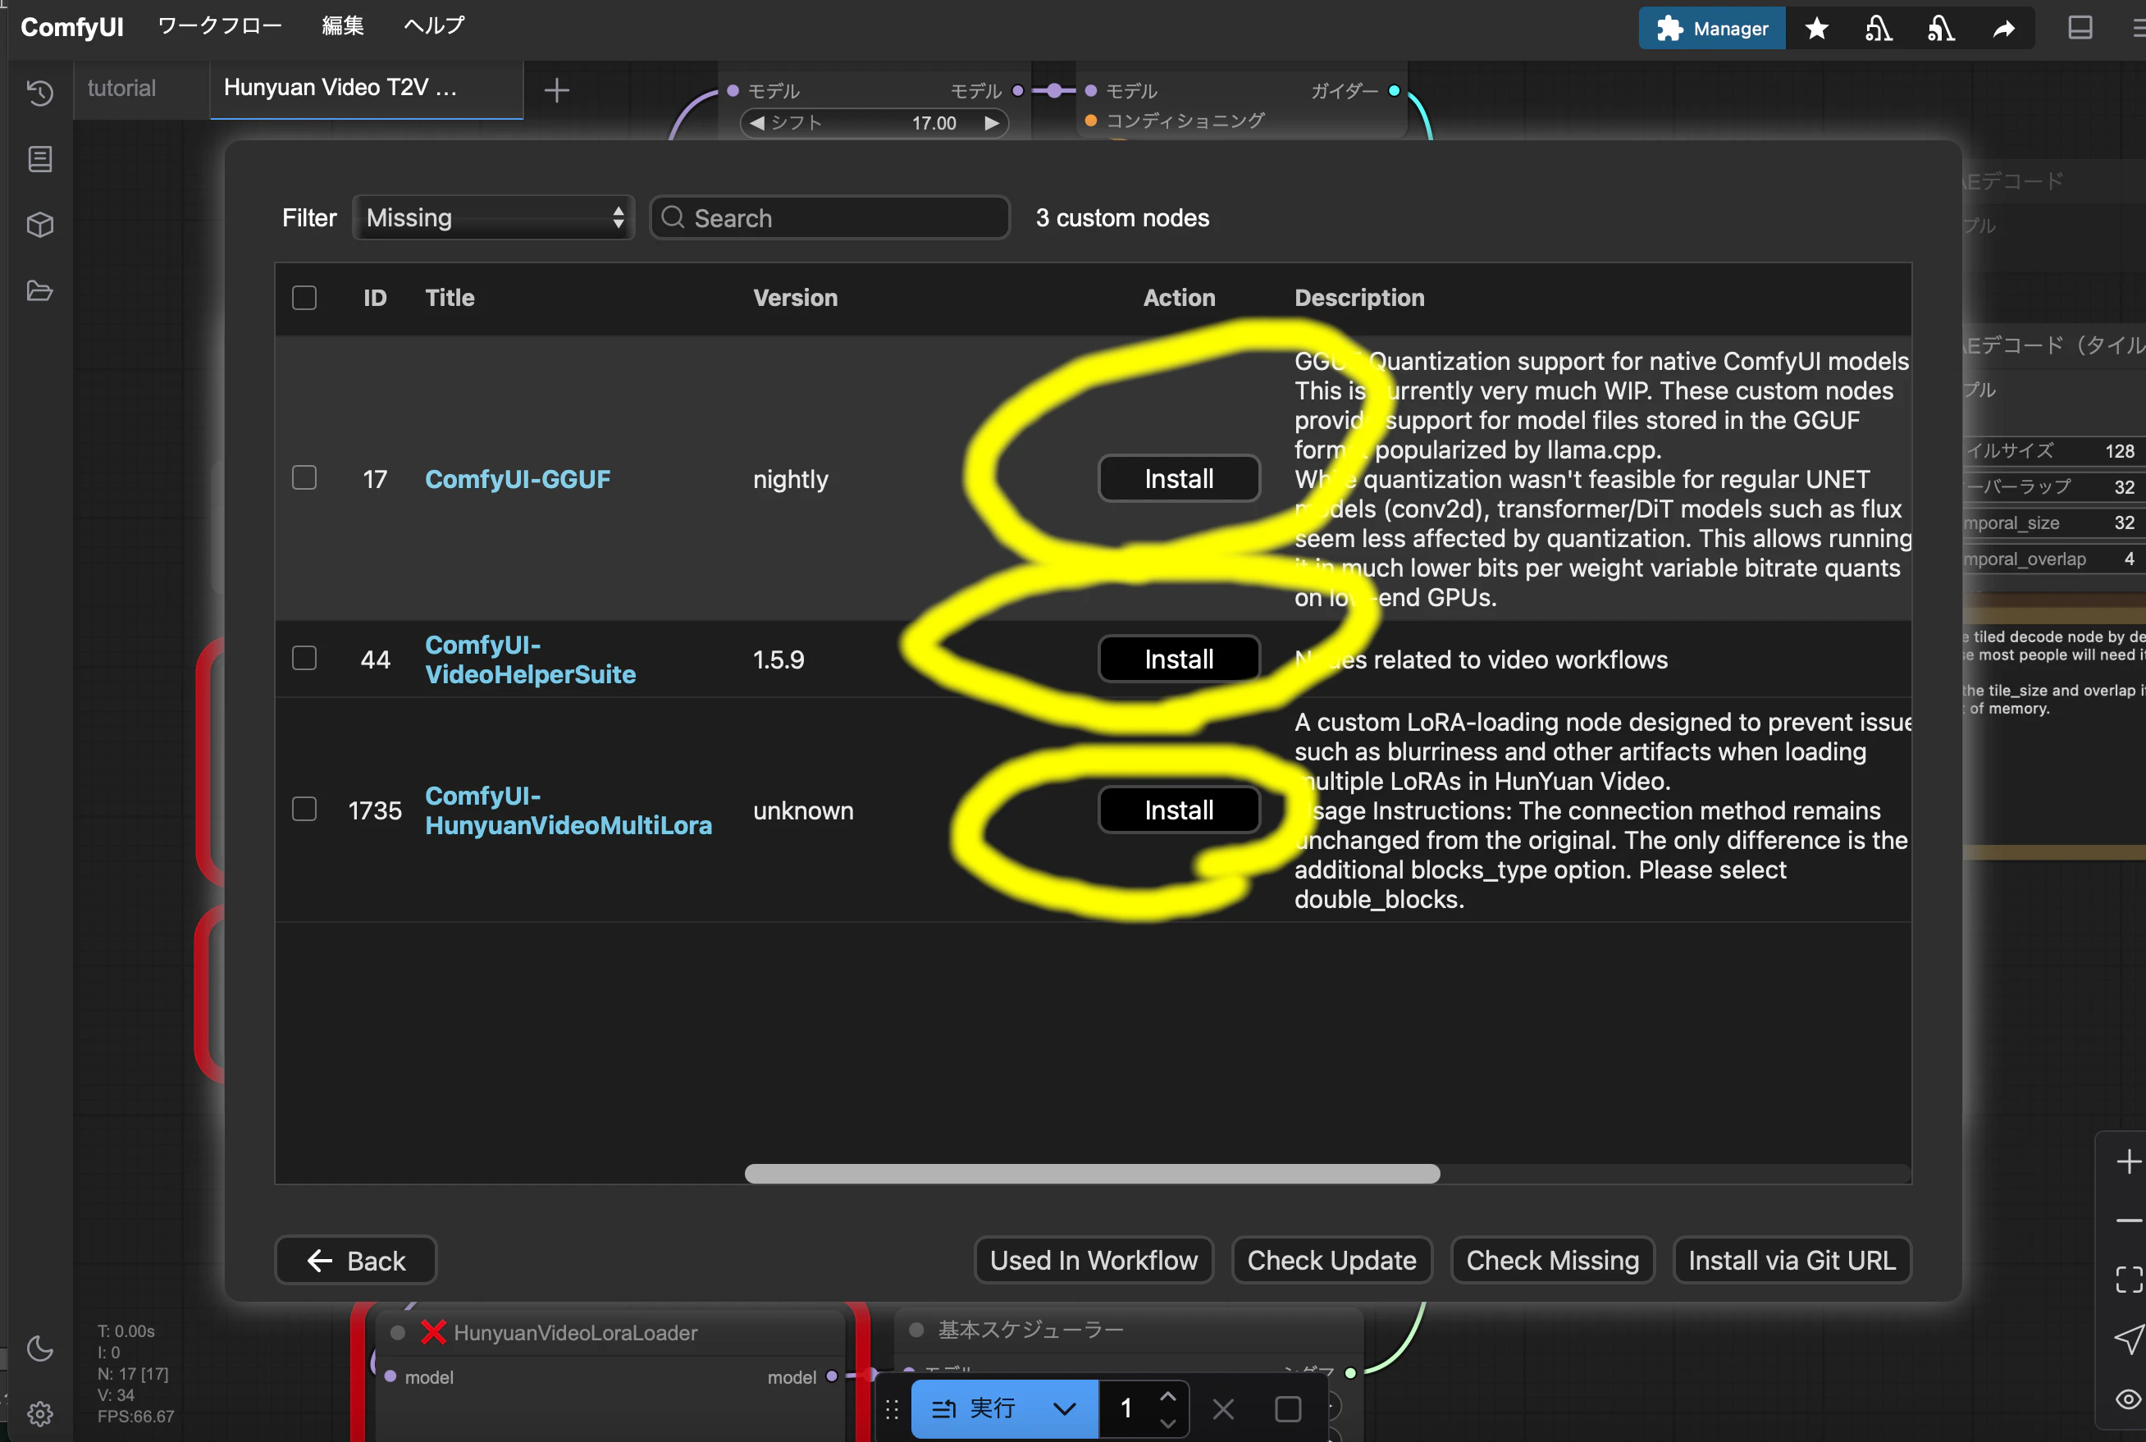Viewport: 2146px width, 1442px height.
Task: Check the ComfyUI-VideoHelperSuite row checkbox
Action: point(304,659)
